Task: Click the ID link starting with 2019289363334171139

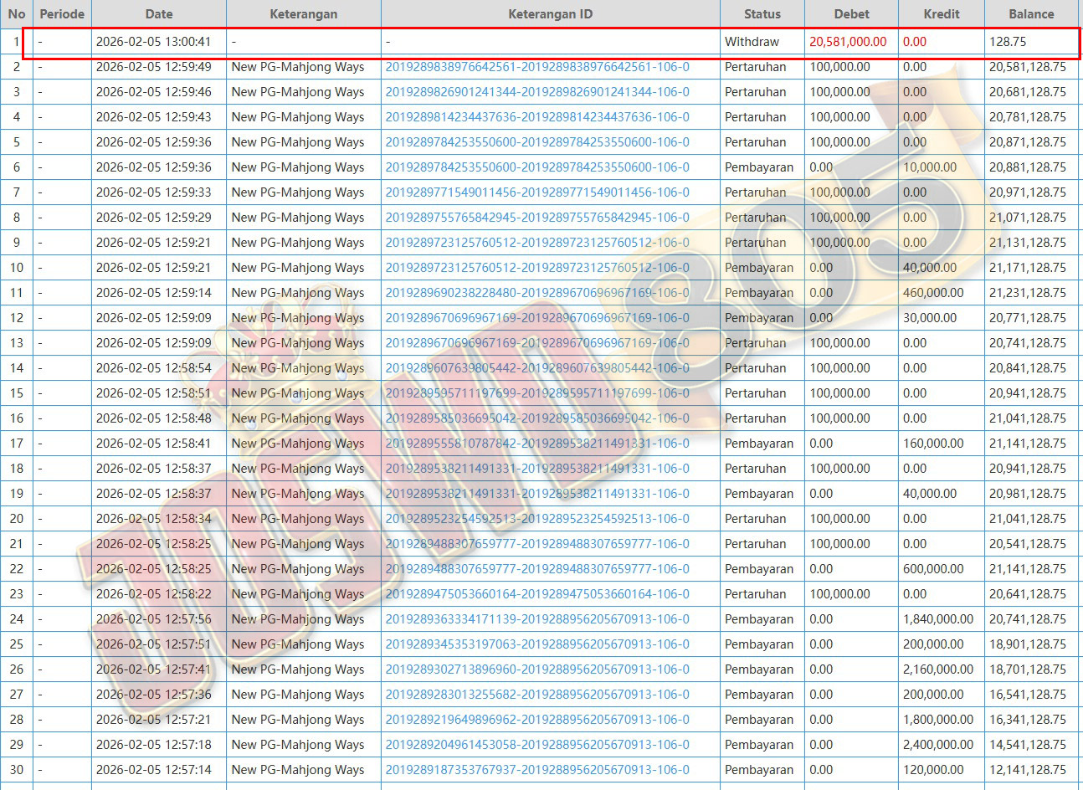Action: [x=537, y=619]
